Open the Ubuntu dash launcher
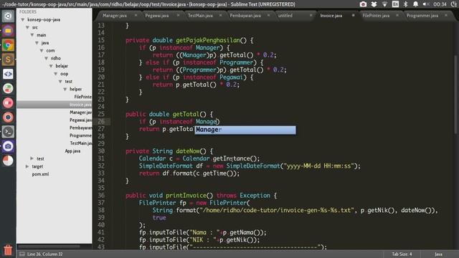Viewport: 459px width, 258px height. coord(8,16)
